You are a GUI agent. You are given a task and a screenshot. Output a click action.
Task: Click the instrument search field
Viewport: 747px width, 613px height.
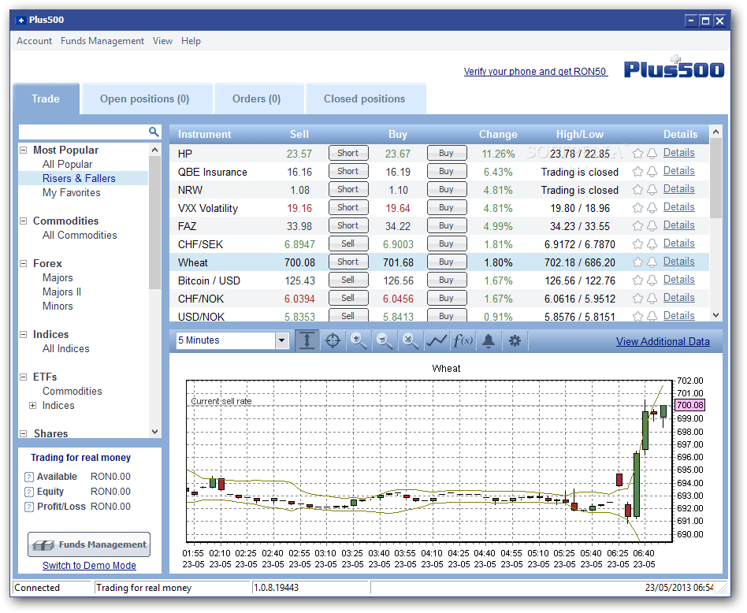(83, 132)
